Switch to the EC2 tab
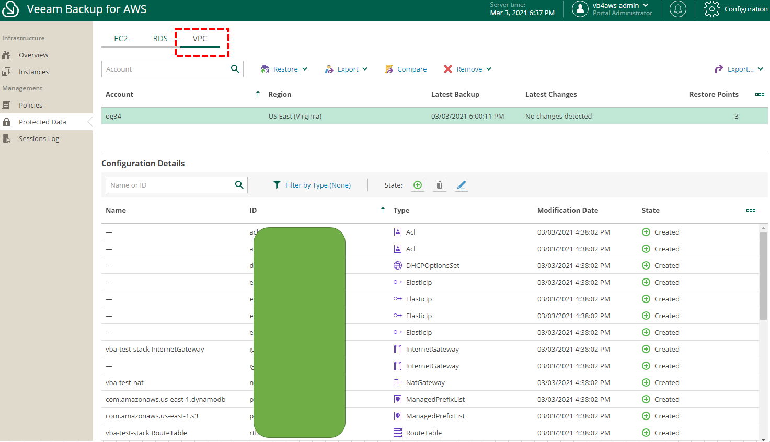 121,38
